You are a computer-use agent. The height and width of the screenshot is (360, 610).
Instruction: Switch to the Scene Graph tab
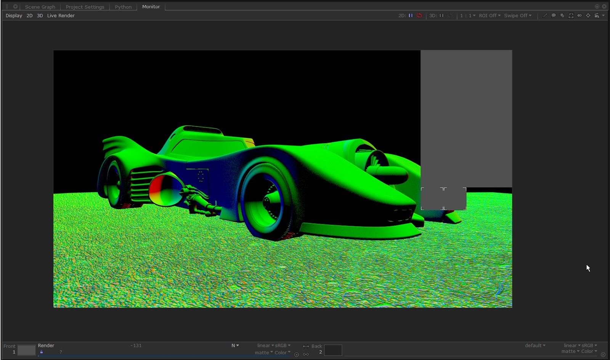(x=40, y=7)
